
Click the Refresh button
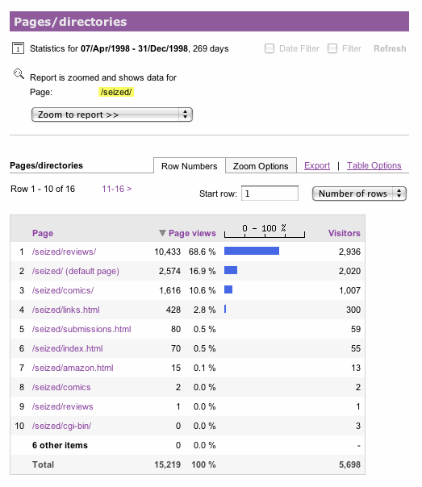point(390,48)
